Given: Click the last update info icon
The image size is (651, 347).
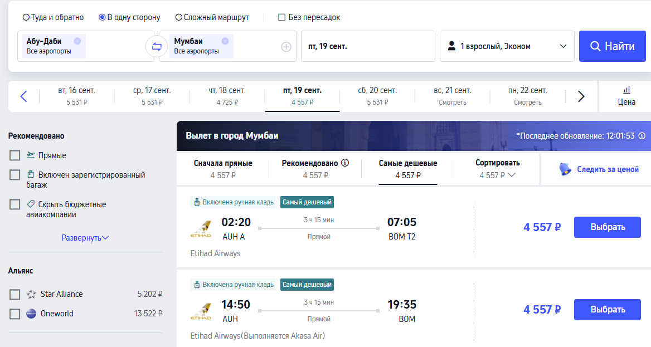Looking at the screenshot, I should pos(642,135).
